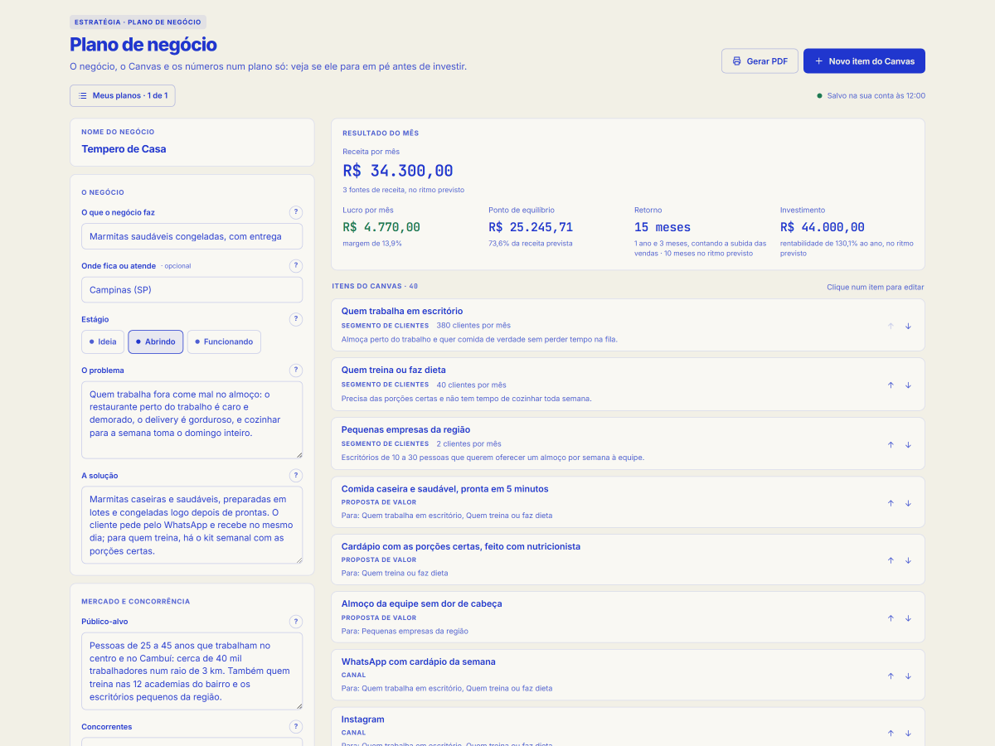Screen dimensions: 995x746
Task: Open help icon for Estágio
Action: pyautogui.click(x=296, y=319)
